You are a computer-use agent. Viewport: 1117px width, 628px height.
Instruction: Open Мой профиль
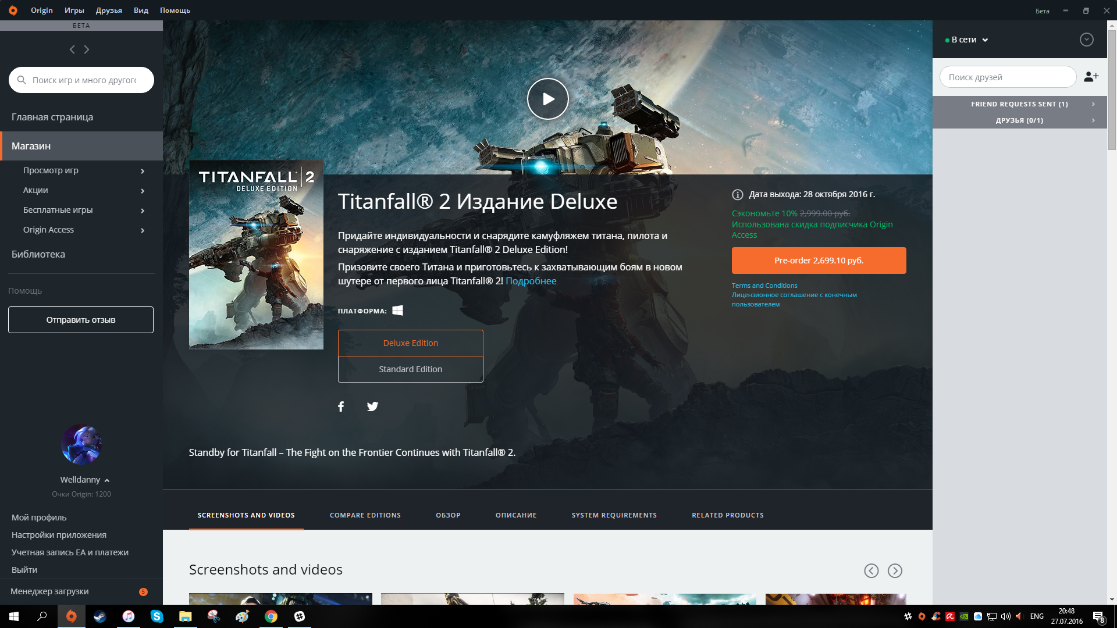coord(39,518)
